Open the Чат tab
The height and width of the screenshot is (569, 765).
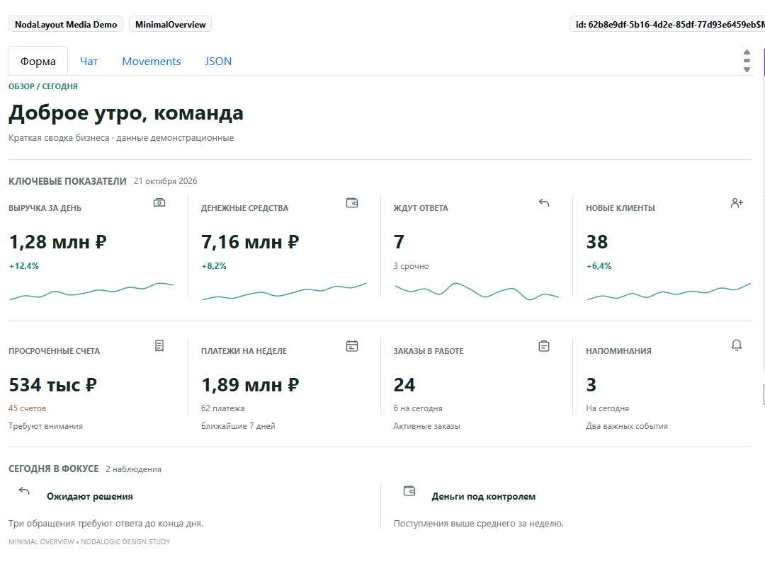[89, 62]
